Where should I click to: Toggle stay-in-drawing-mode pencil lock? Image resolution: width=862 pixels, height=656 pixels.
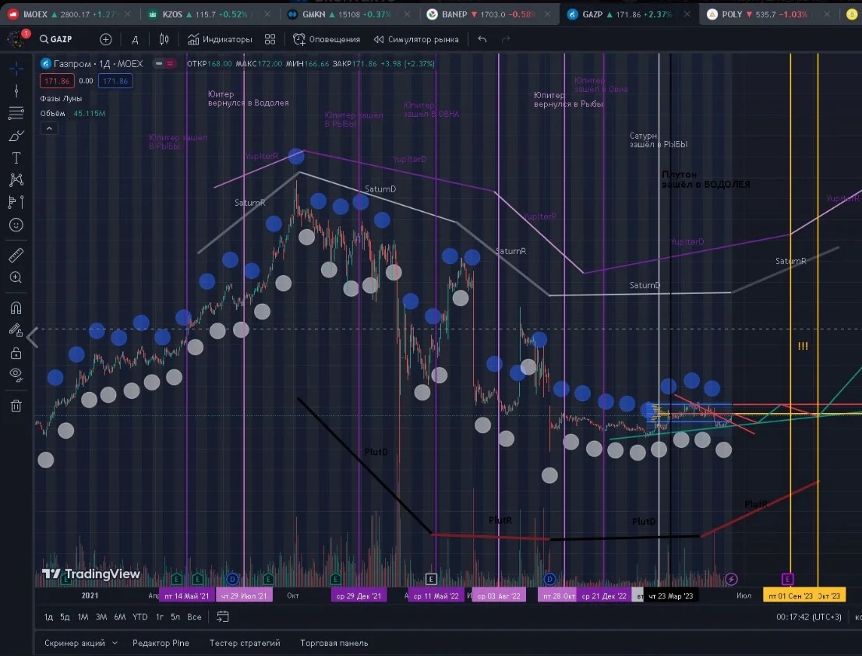[16, 330]
